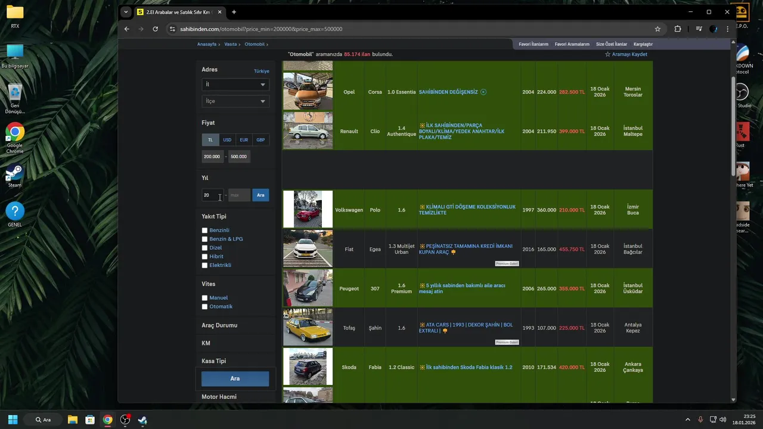Click the Türkiye address link

pyautogui.click(x=261, y=71)
